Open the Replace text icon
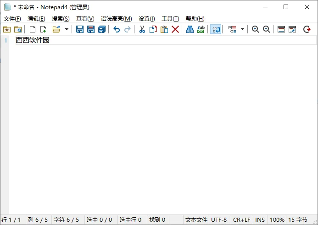The width and height of the screenshot is (318, 225). click(201, 30)
